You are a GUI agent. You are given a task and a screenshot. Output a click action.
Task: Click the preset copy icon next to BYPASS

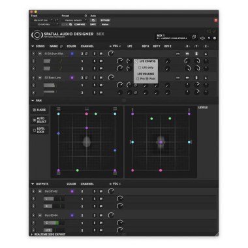coord(93,20)
